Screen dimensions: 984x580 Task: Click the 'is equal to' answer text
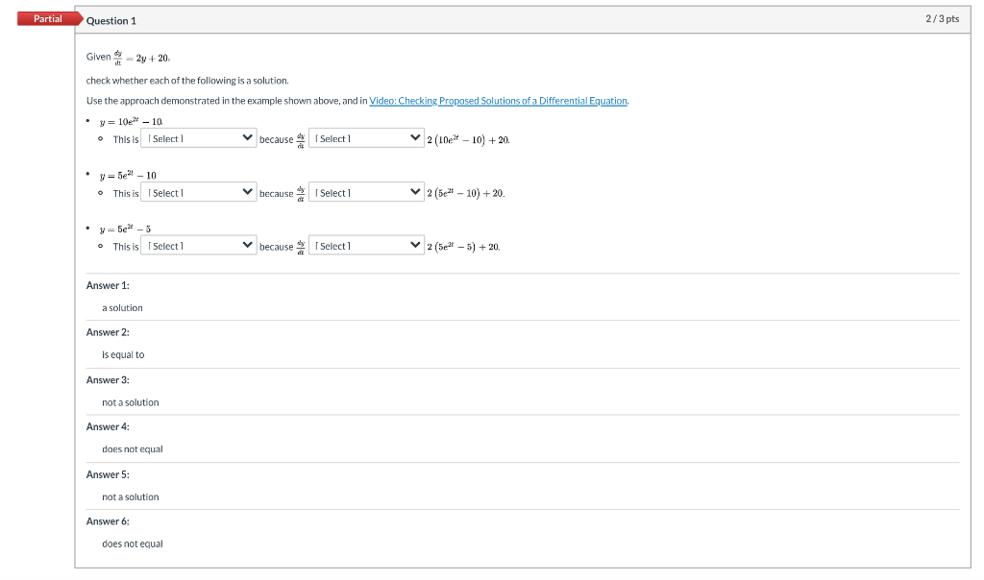[x=123, y=355]
